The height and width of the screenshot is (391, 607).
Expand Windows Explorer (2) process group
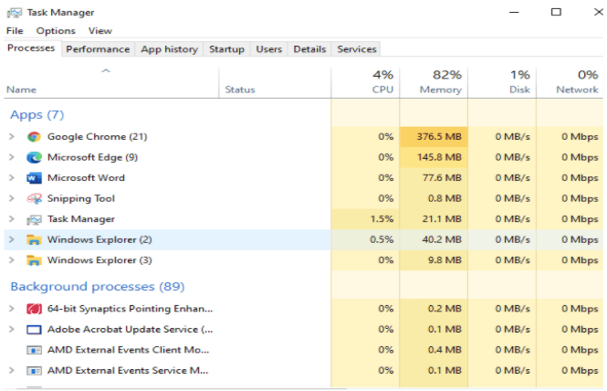click(12, 239)
